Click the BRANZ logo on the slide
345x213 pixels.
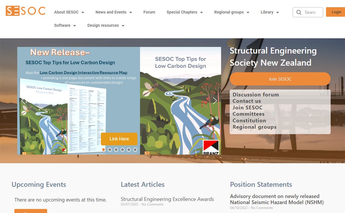211,147
